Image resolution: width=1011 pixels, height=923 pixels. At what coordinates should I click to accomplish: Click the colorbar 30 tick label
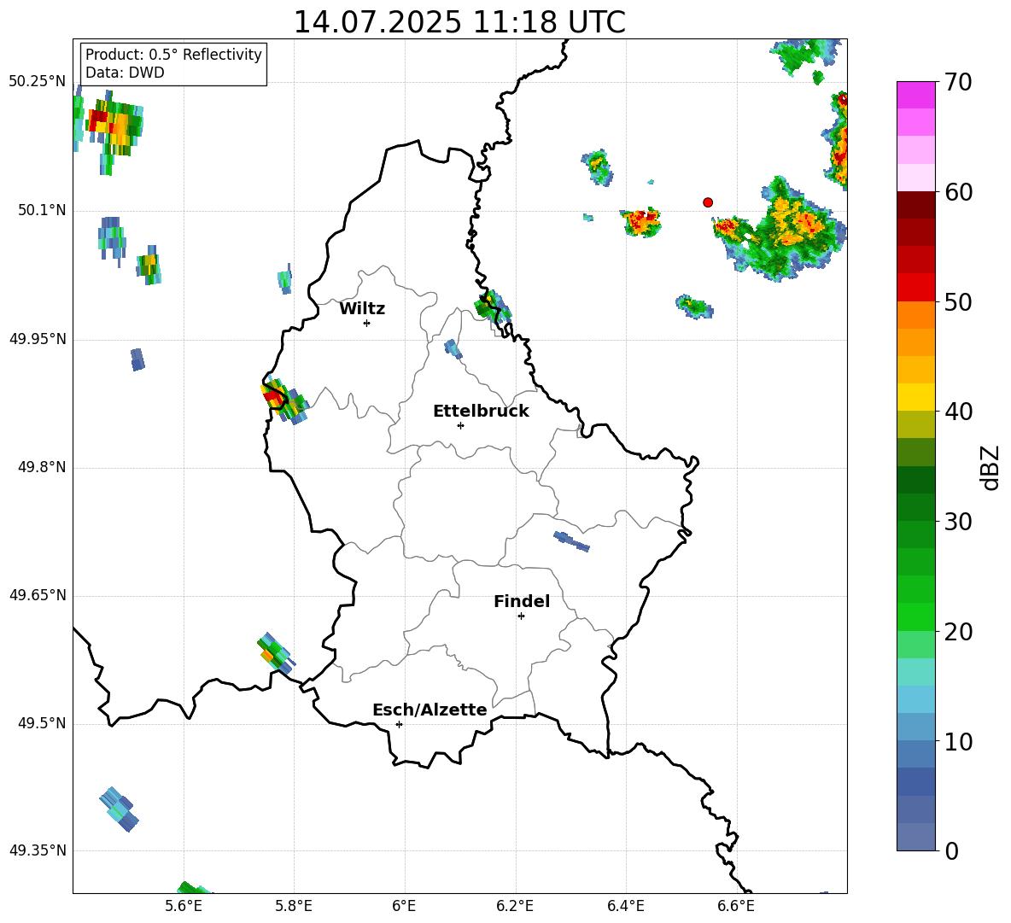pos(959,521)
